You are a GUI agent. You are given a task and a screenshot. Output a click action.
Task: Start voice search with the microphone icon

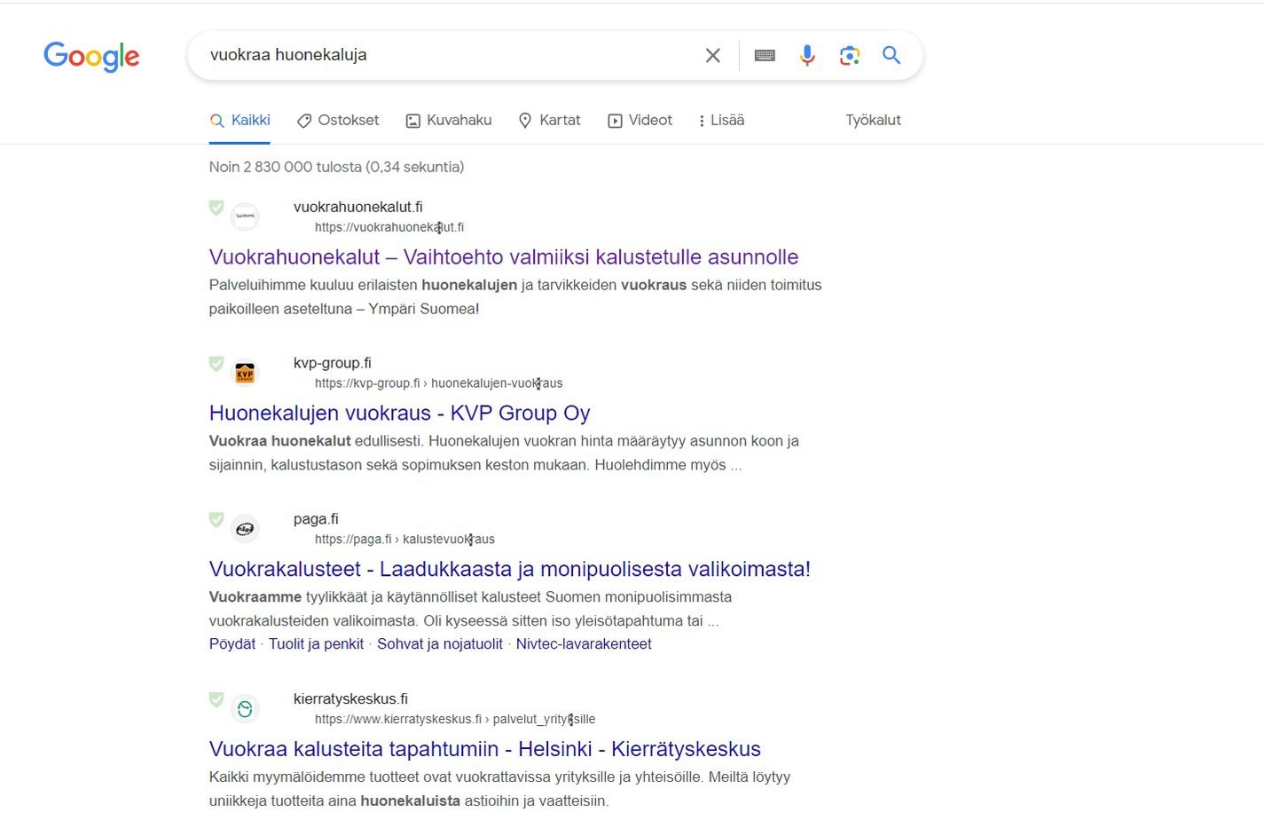[x=807, y=56]
